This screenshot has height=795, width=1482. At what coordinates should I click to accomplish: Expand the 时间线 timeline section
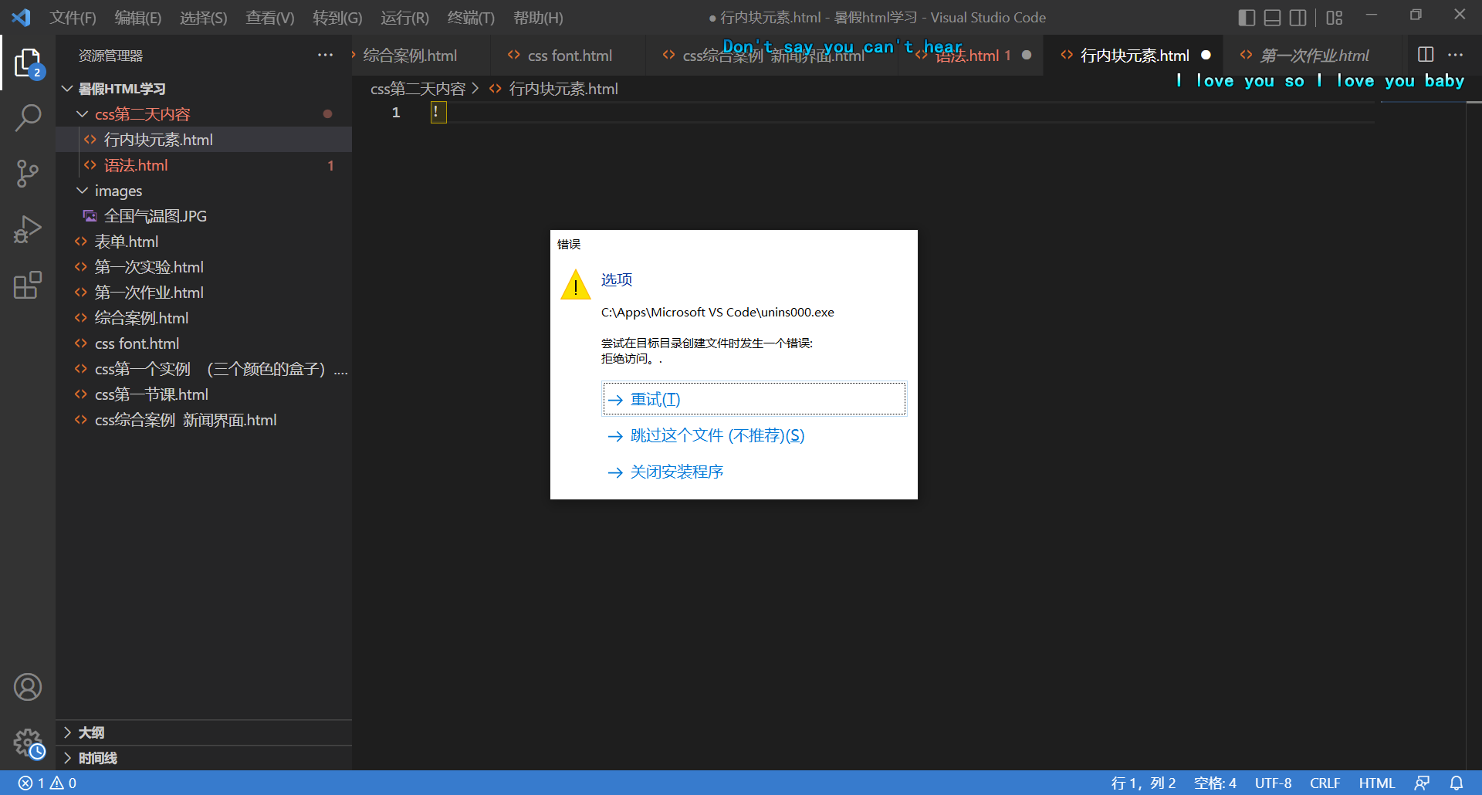97,758
